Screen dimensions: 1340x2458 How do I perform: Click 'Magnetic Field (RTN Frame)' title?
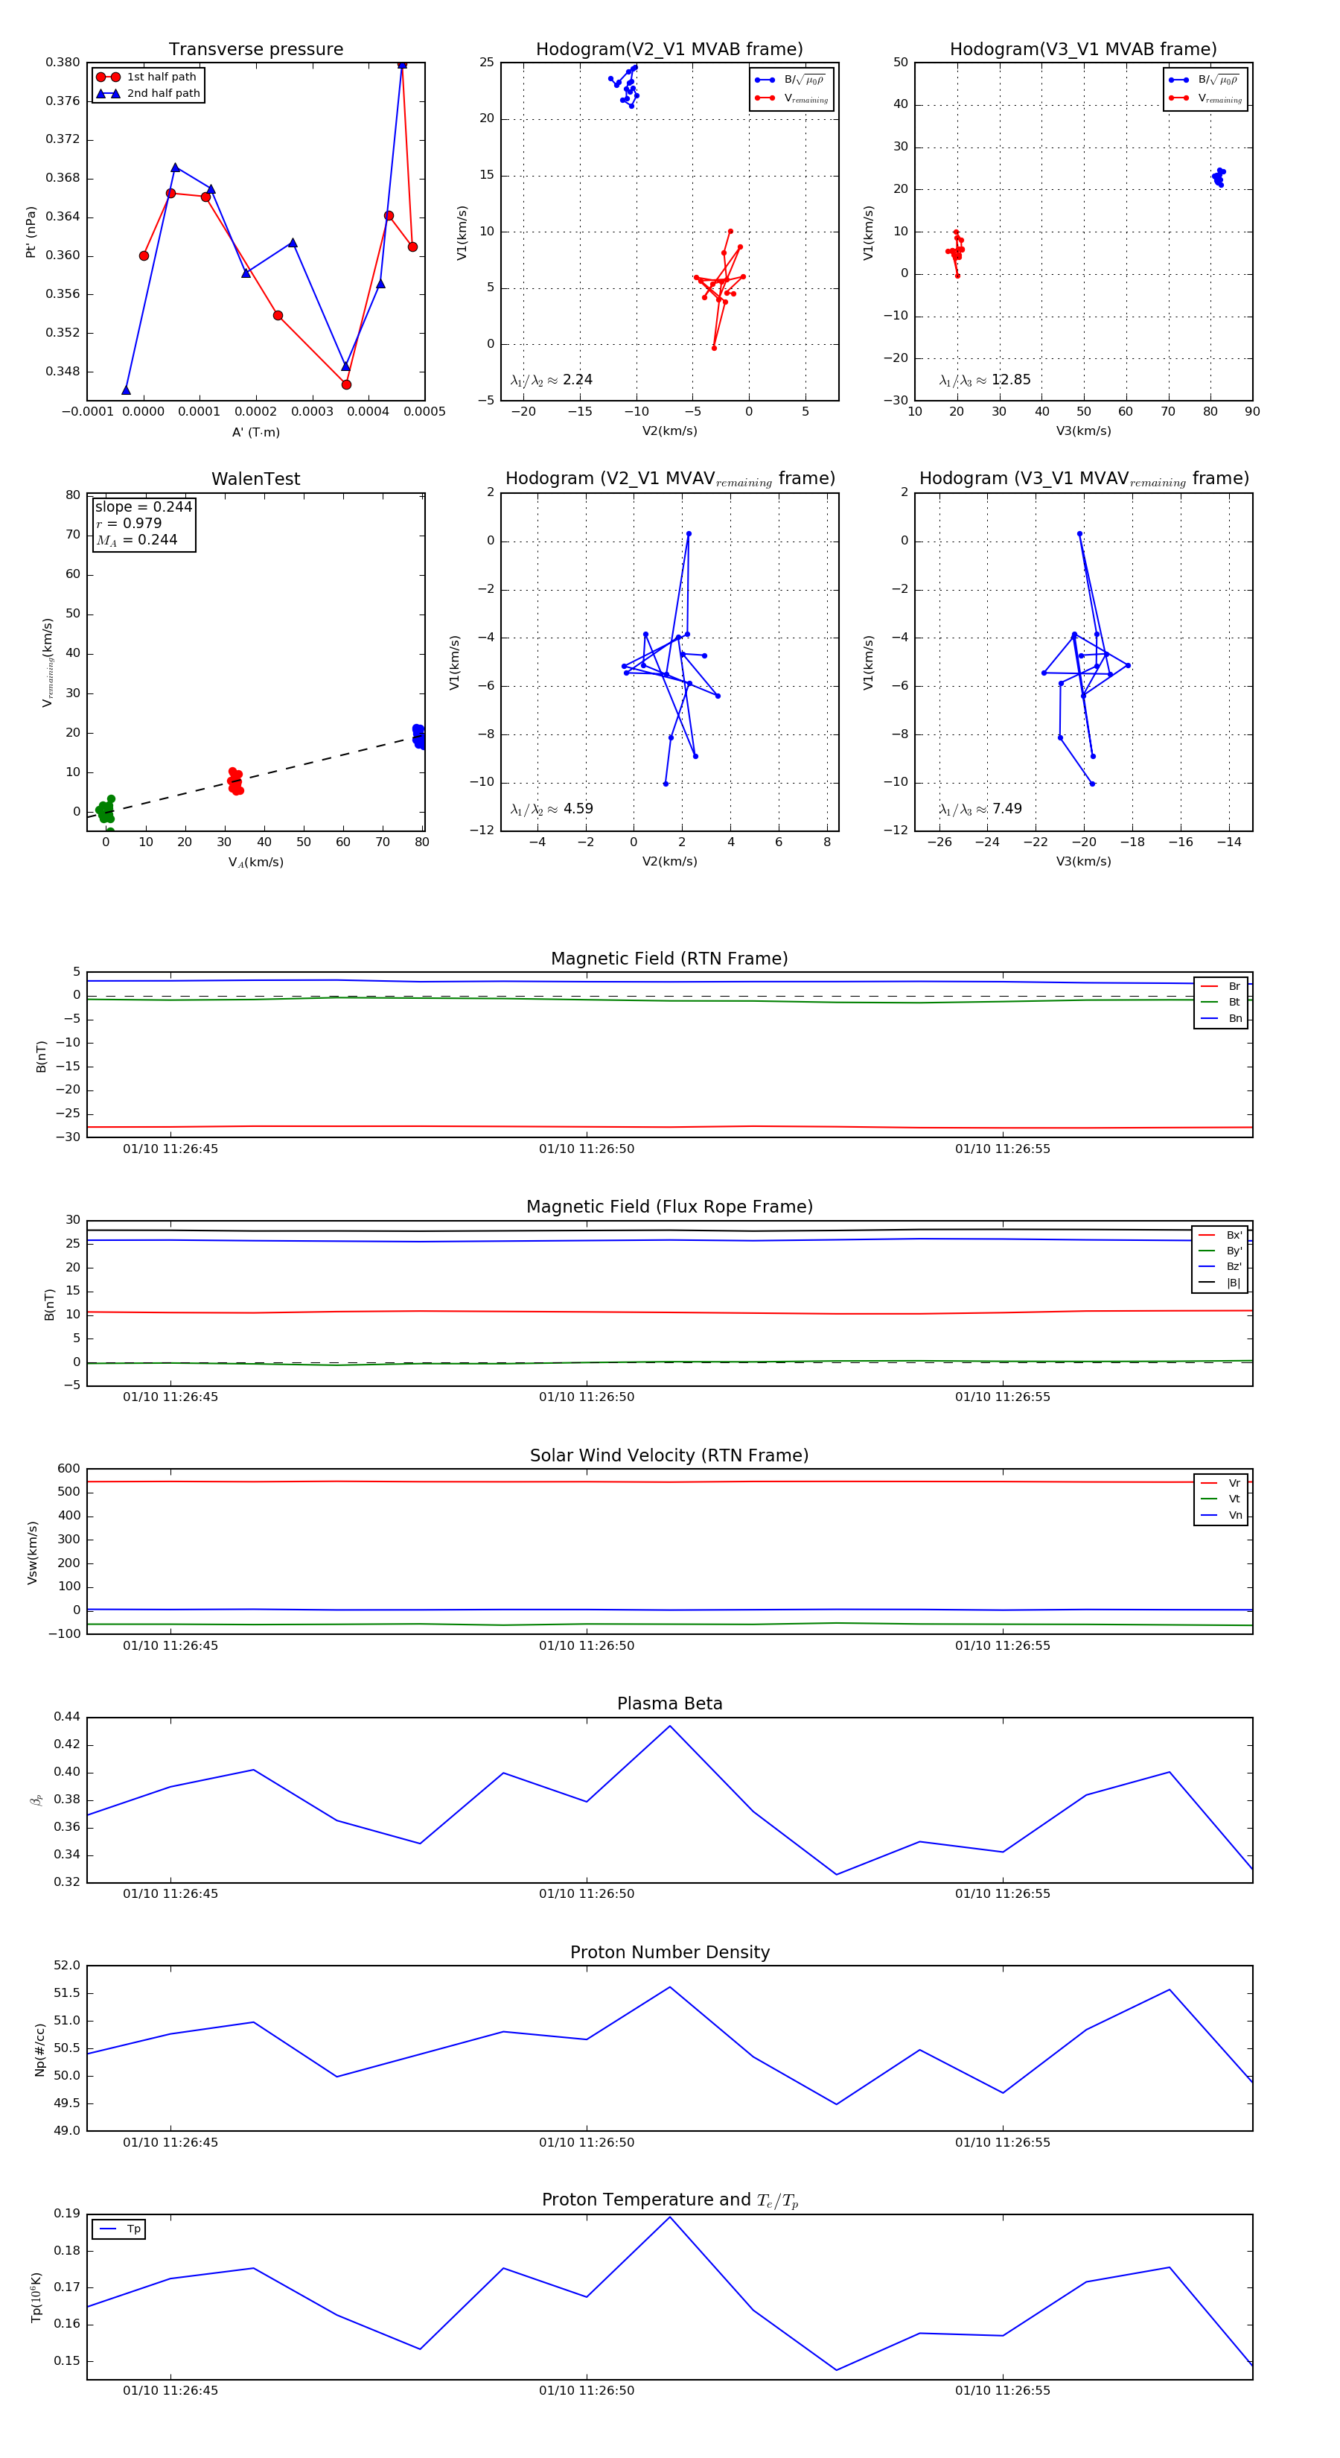[669, 959]
